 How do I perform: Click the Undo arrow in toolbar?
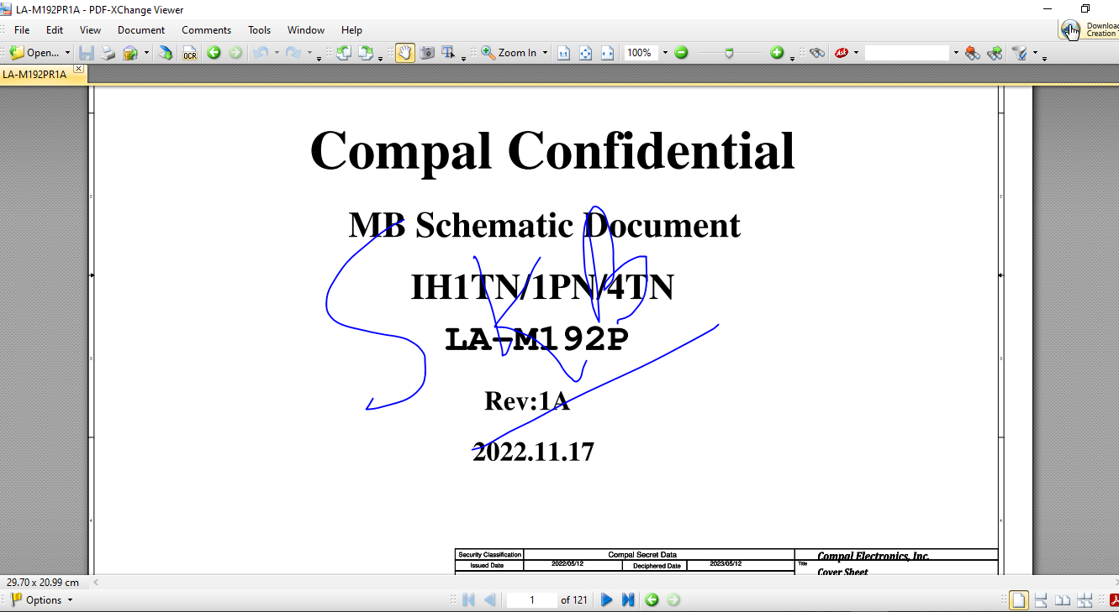pyautogui.click(x=260, y=53)
